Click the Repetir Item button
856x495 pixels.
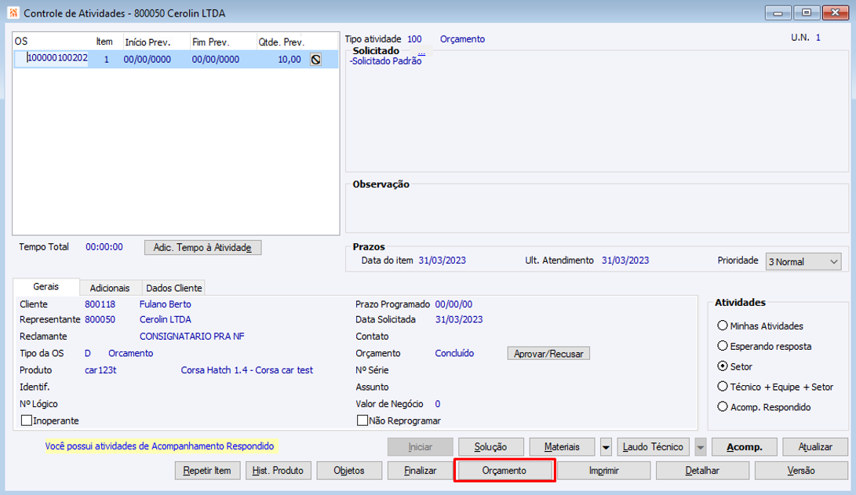click(207, 471)
